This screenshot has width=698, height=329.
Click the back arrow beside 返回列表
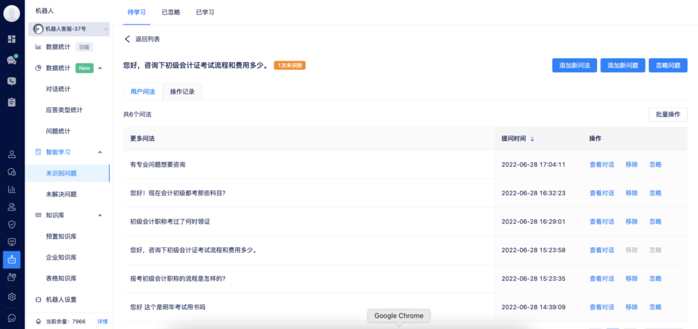tap(127, 39)
